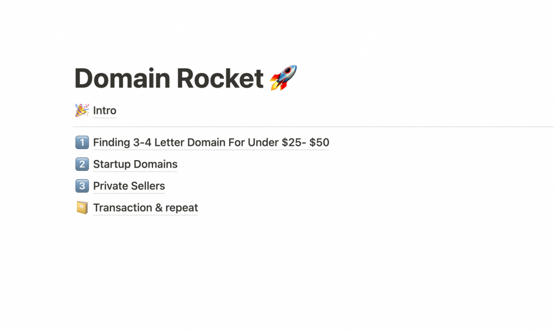This screenshot has height=331, width=555.
Task: Click the word "Startup" in Startup Domains
Action: pos(112,164)
